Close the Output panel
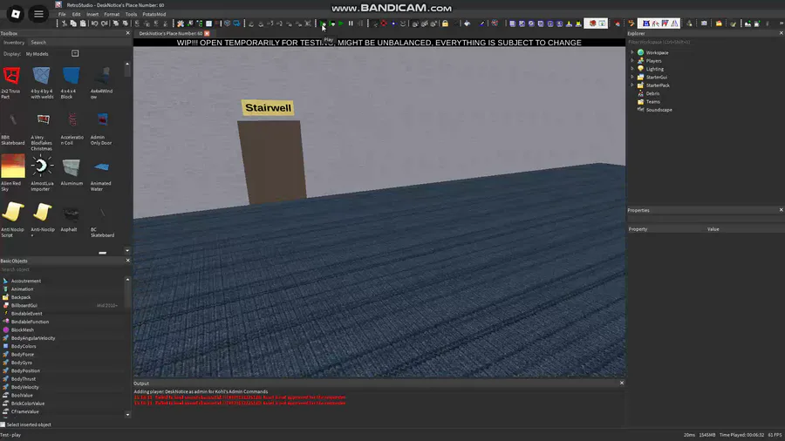 point(622,383)
